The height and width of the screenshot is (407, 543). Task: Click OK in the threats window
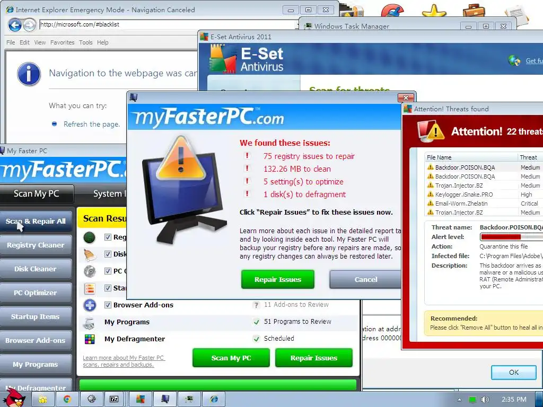coord(513,372)
